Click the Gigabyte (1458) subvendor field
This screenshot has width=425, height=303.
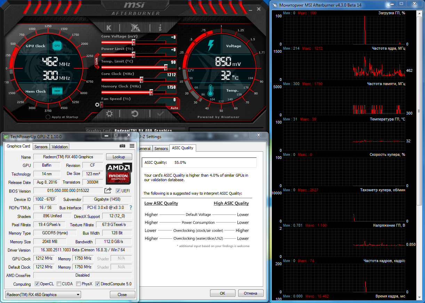click(x=107, y=199)
